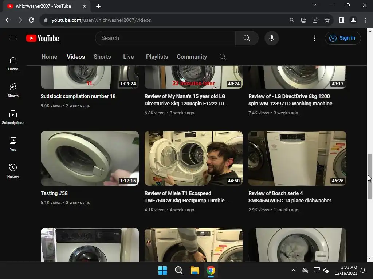Open Sudslock compilation number 18 video

pyautogui.click(x=78, y=96)
